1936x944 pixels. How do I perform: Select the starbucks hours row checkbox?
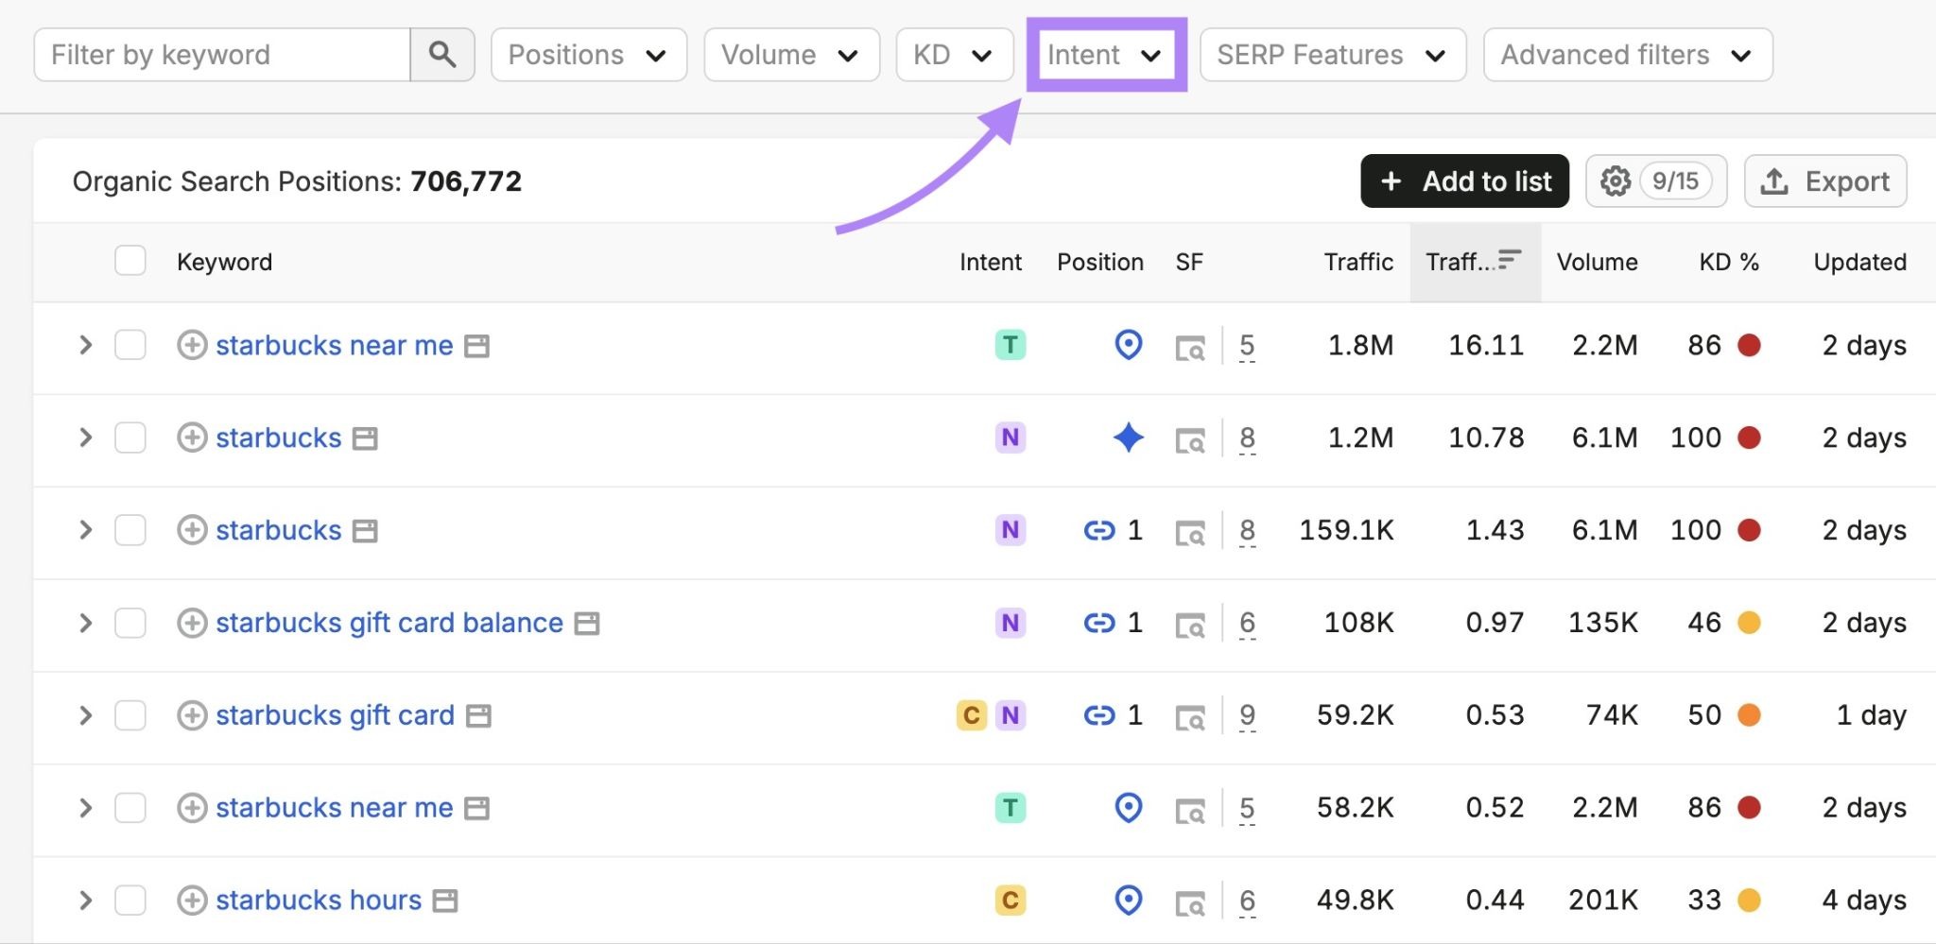(x=130, y=901)
